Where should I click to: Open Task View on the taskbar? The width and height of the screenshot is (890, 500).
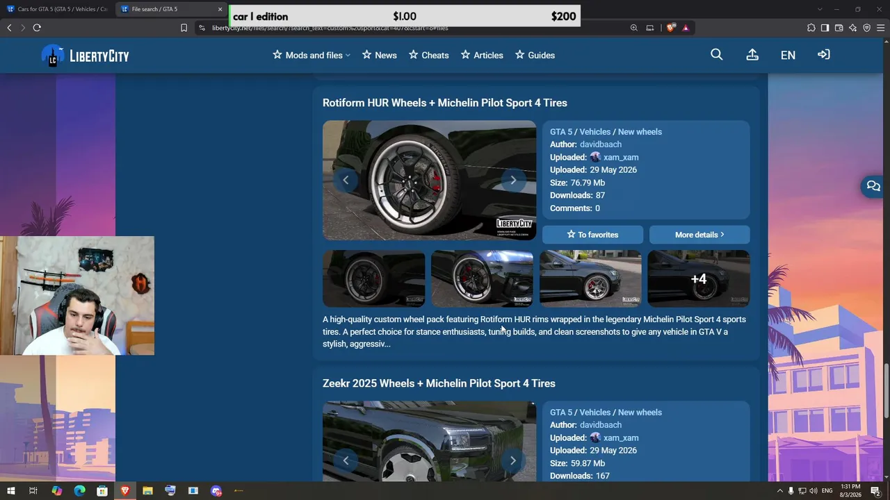pyautogui.click(x=33, y=491)
